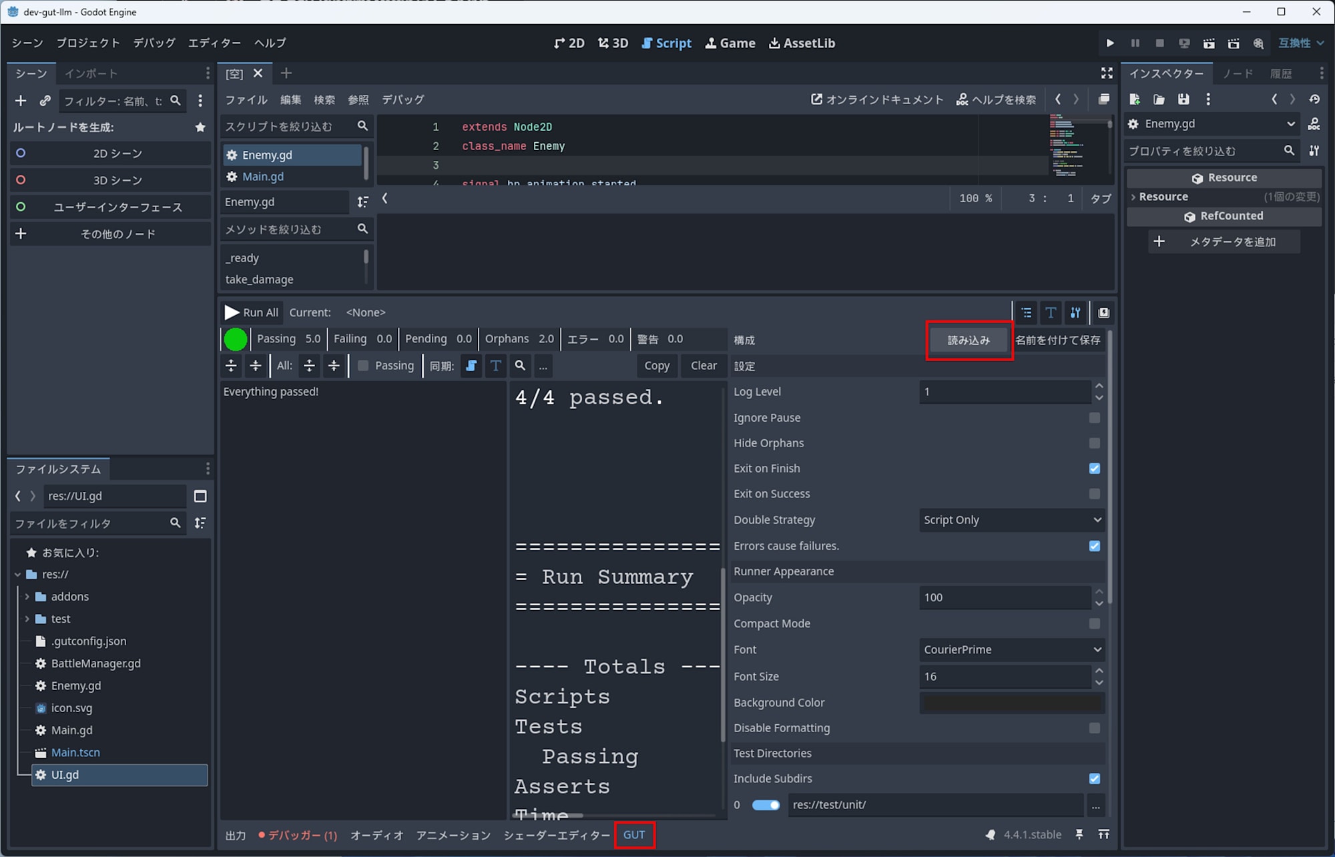The height and width of the screenshot is (857, 1335).
Task: Open the remote debug icon in the top toolbar
Action: pyautogui.click(x=1184, y=43)
